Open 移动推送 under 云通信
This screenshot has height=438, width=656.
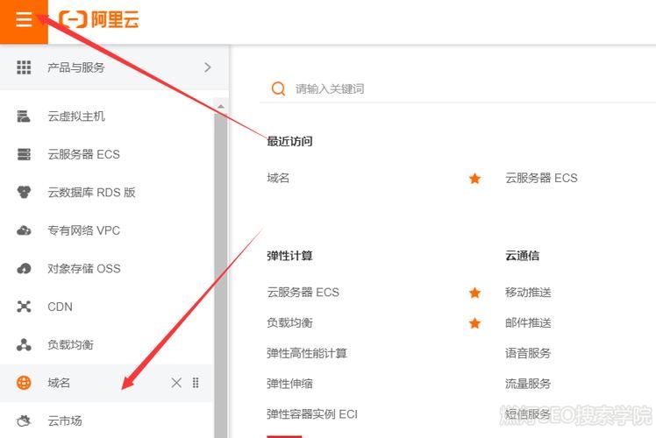coord(528,292)
